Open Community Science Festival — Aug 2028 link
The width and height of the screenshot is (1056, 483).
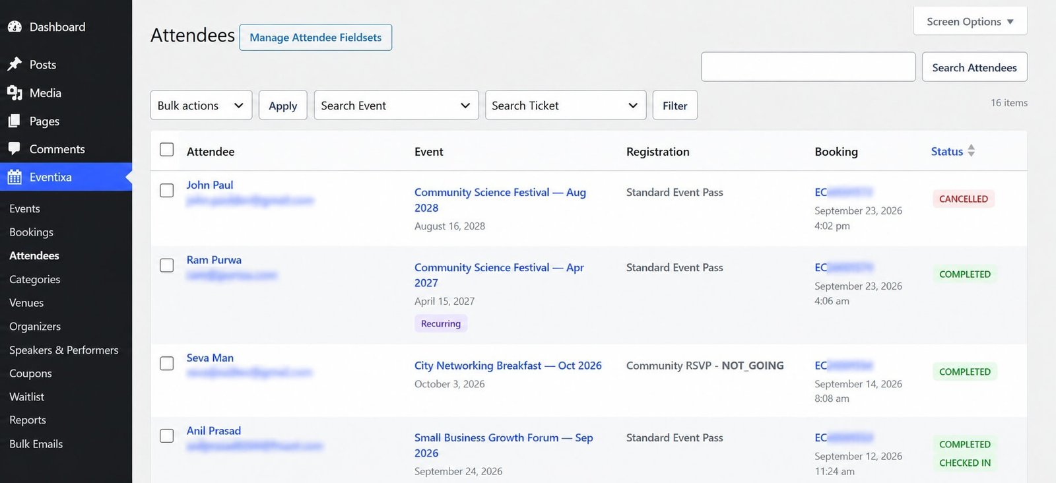click(500, 200)
